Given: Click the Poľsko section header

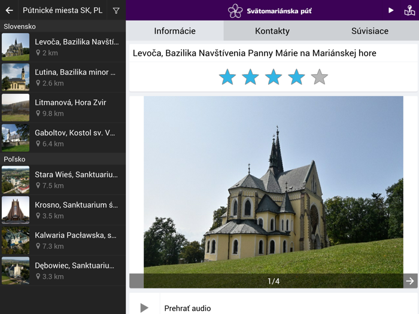Looking at the screenshot, I should [x=63, y=159].
